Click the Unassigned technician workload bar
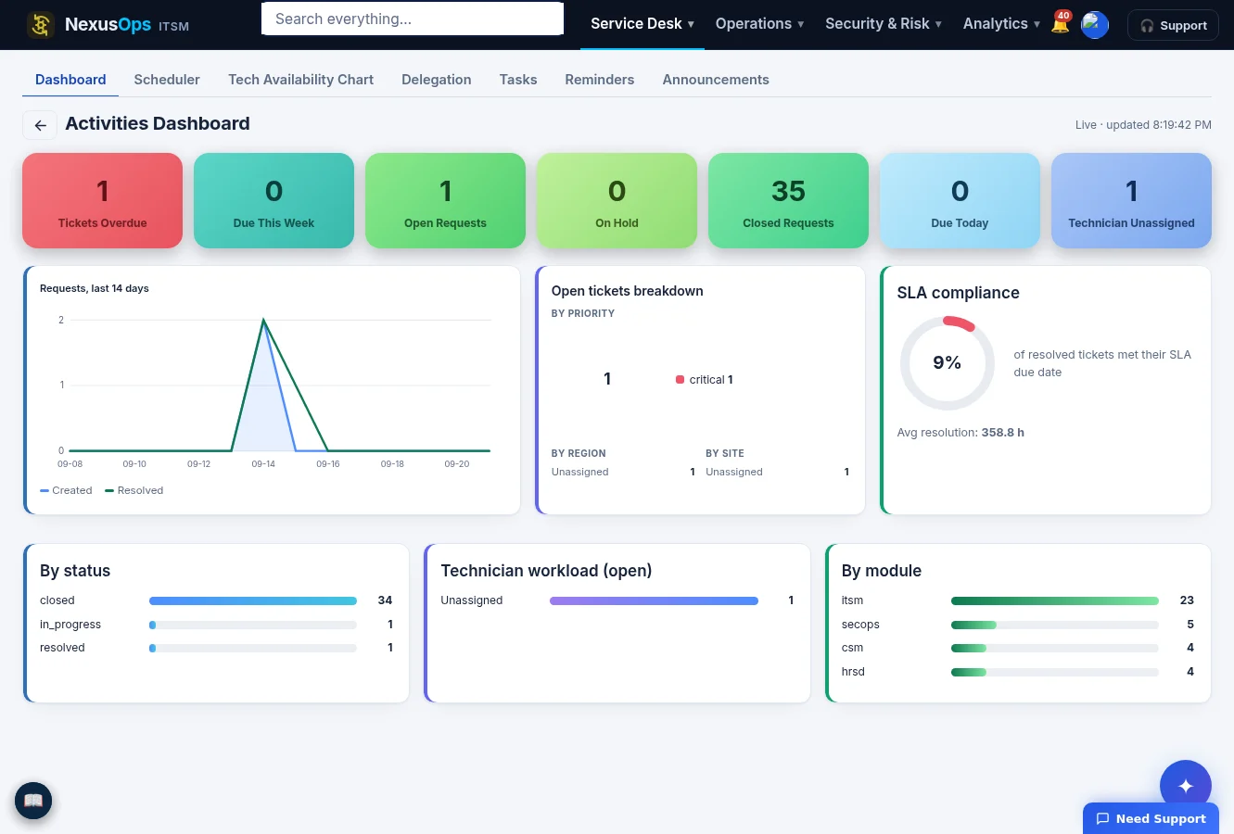This screenshot has width=1234, height=834. pyautogui.click(x=654, y=600)
